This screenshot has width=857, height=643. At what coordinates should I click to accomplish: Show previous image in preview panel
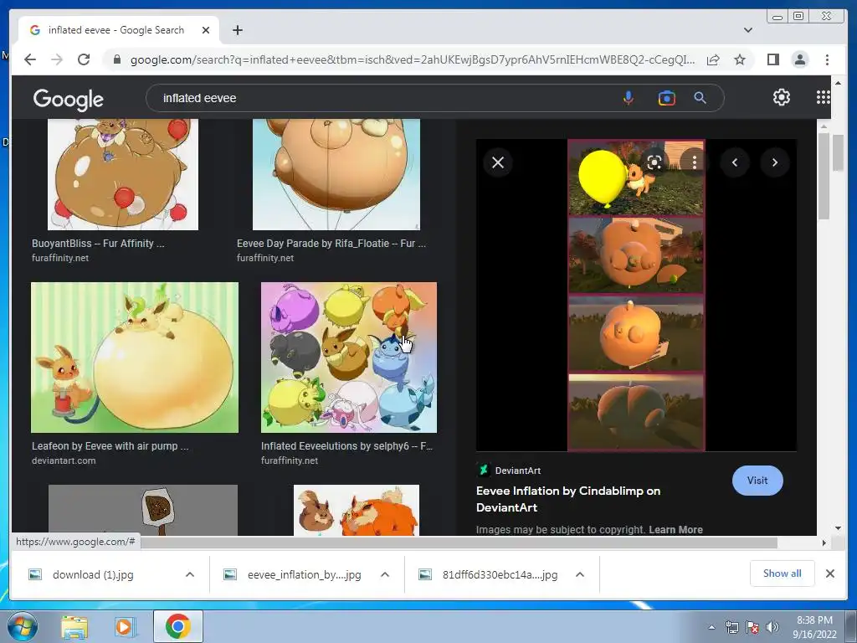(x=735, y=162)
